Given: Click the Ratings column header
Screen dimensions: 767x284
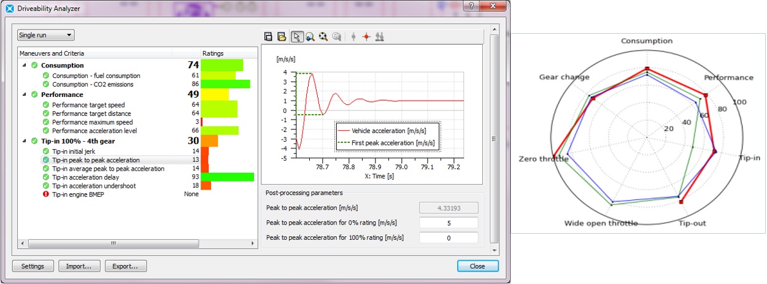Looking at the screenshot, I should [x=213, y=53].
